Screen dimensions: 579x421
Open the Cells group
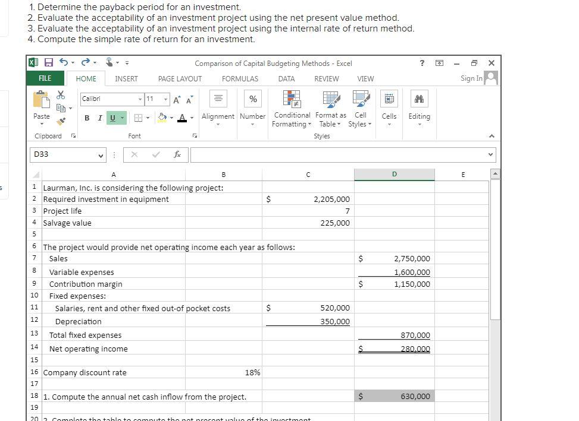(x=389, y=109)
